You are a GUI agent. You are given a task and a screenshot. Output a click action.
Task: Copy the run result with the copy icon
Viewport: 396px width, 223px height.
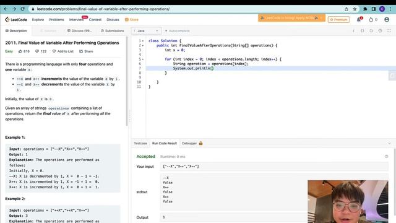coord(386,157)
